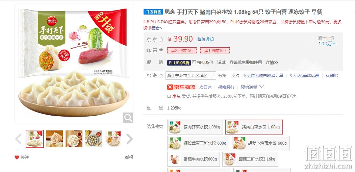Show next thumbnails with right arrow
The image size is (355, 172).
(x=129, y=139)
